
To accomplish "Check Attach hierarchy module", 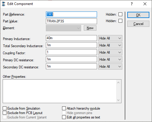I will tap(64, 108).
